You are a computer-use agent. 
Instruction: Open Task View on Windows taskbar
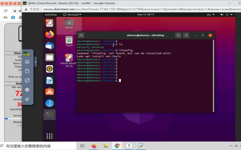[82, 146]
